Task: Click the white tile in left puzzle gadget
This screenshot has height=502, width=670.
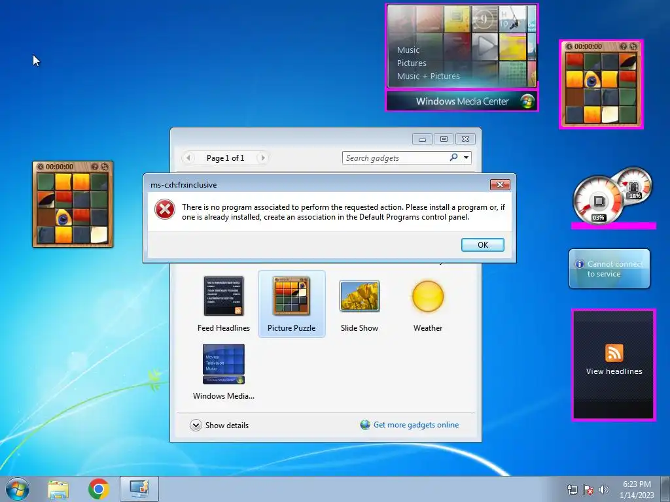Action: 99,235
